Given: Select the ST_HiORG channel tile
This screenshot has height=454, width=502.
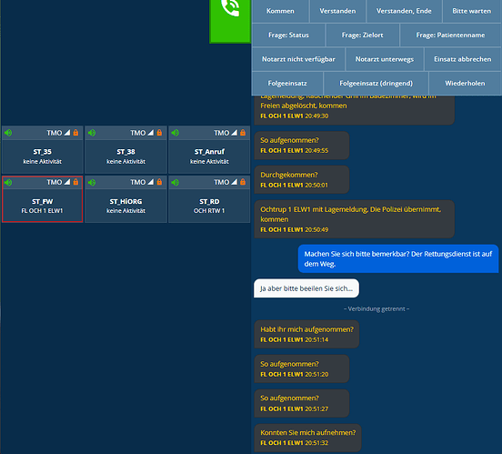Looking at the screenshot, I should [125, 199].
